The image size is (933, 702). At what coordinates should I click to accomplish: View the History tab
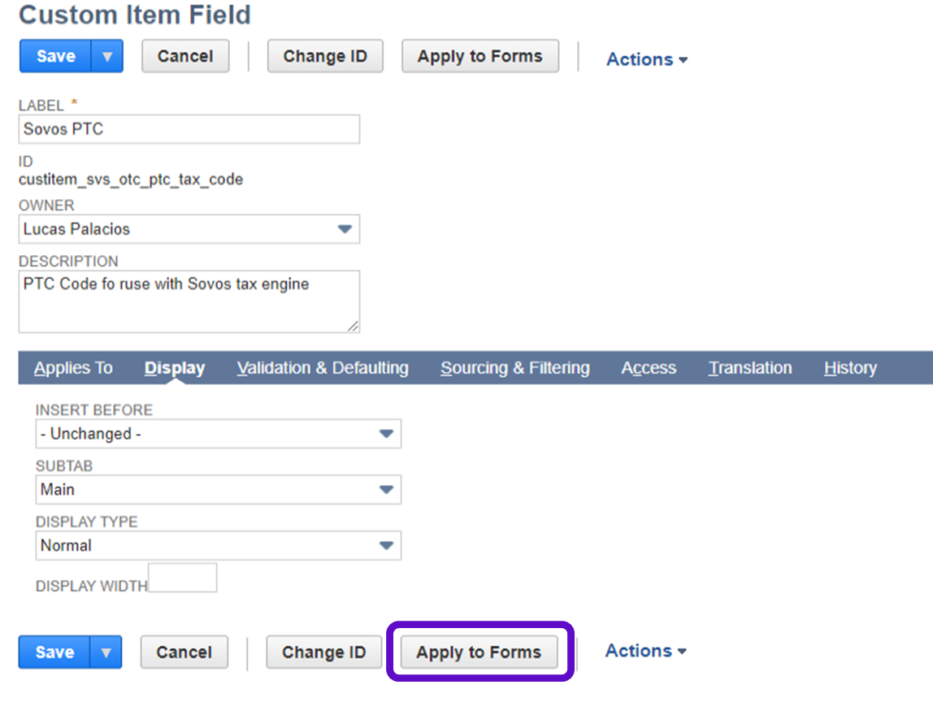[x=850, y=368]
